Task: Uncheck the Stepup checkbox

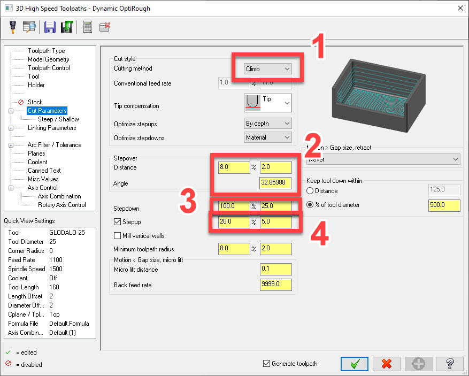Action: (118, 222)
